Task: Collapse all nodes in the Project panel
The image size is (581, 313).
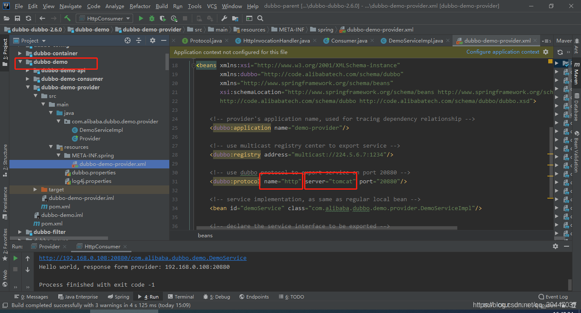Action: [x=139, y=40]
